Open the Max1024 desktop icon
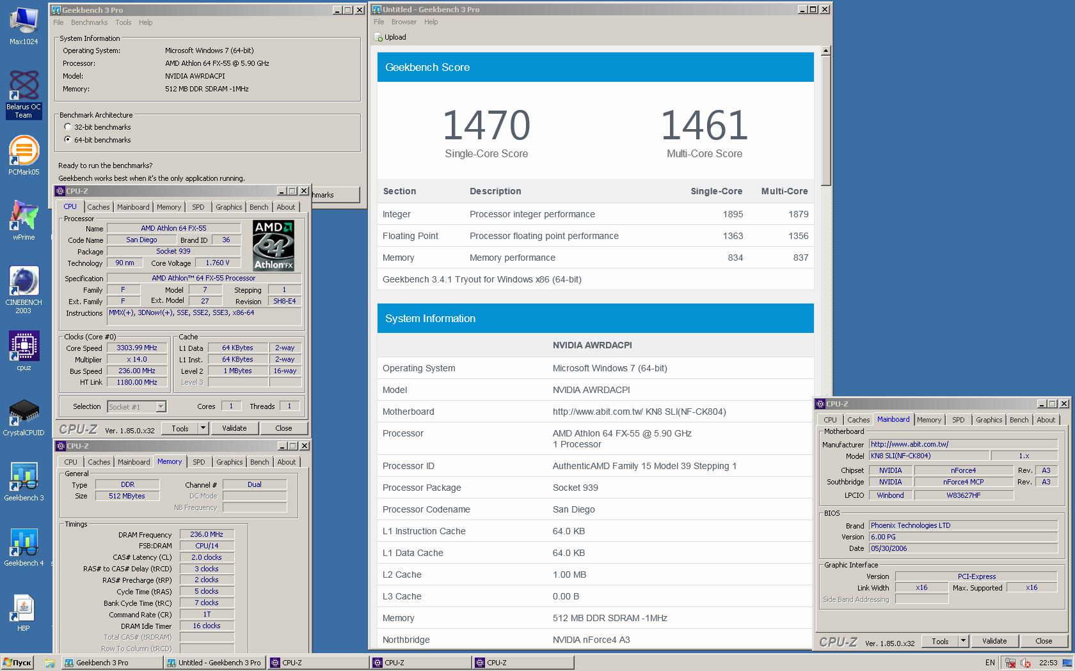The height and width of the screenshot is (671, 1075). click(24, 26)
